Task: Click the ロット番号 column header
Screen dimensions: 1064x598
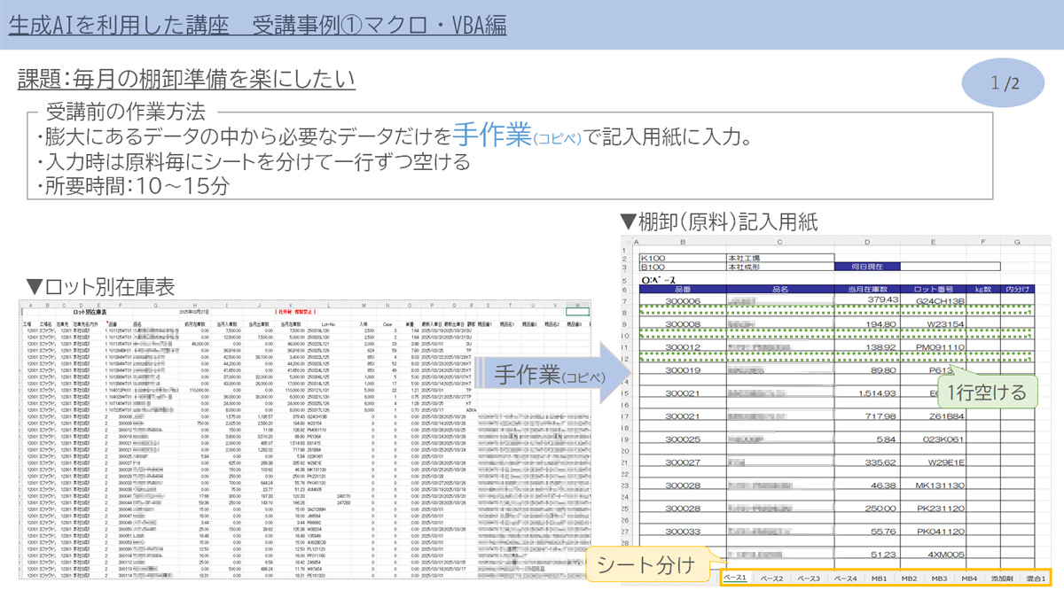Action: click(x=933, y=289)
